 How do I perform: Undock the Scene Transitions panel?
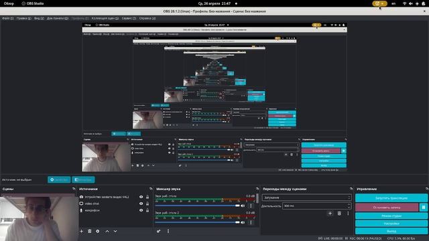[351, 189]
